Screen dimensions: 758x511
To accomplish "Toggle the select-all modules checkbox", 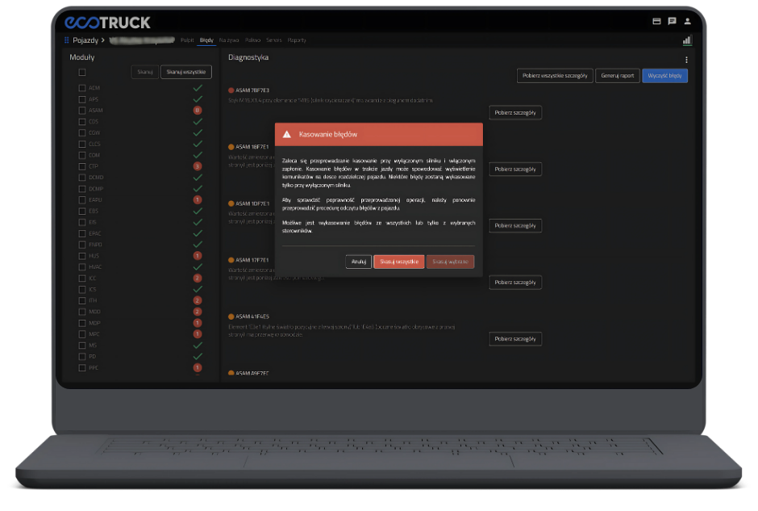I will point(81,73).
